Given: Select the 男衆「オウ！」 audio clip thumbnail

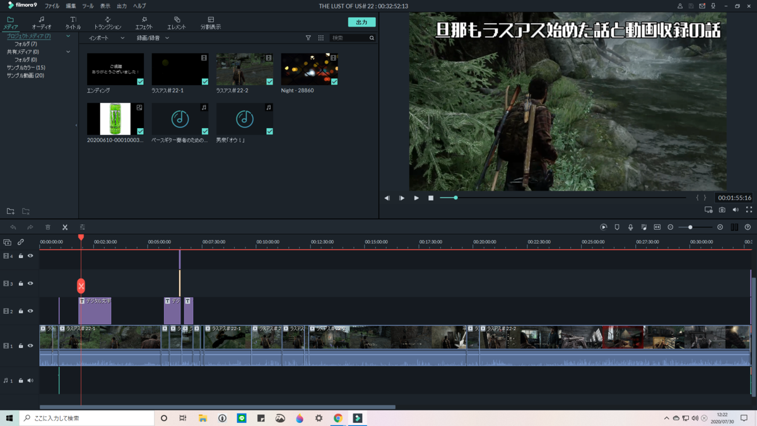Looking at the screenshot, I should [245, 119].
